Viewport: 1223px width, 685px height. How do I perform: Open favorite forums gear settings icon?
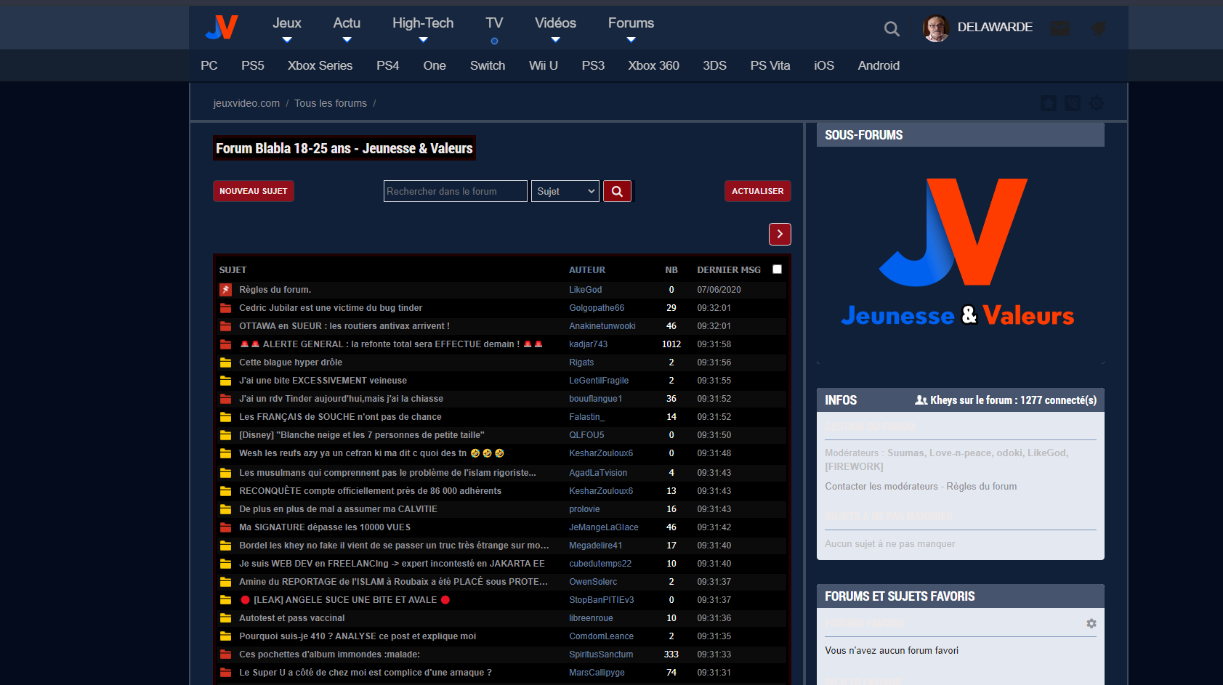pyautogui.click(x=1091, y=623)
